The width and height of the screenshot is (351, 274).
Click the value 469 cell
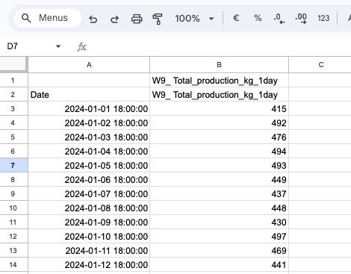pyautogui.click(x=219, y=251)
